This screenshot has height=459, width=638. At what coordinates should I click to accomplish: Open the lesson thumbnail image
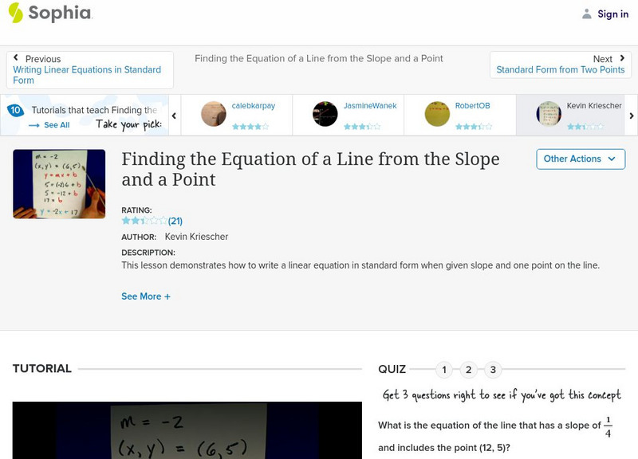pos(59,184)
